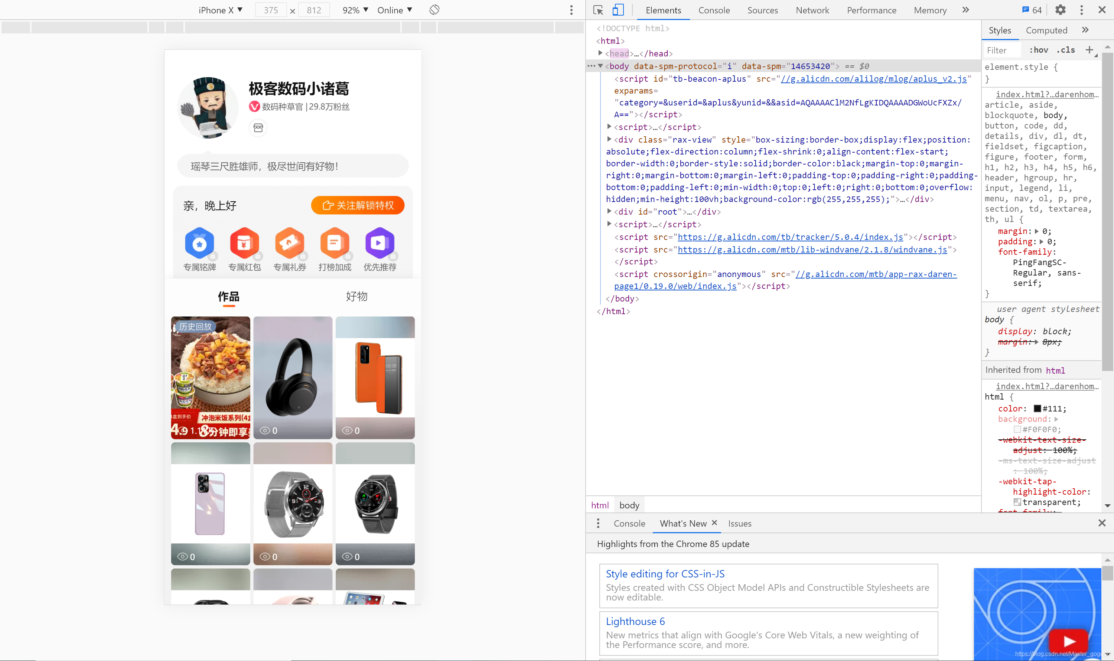Close the bottom drawer panel

pyautogui.click(x=1102, y=523)
